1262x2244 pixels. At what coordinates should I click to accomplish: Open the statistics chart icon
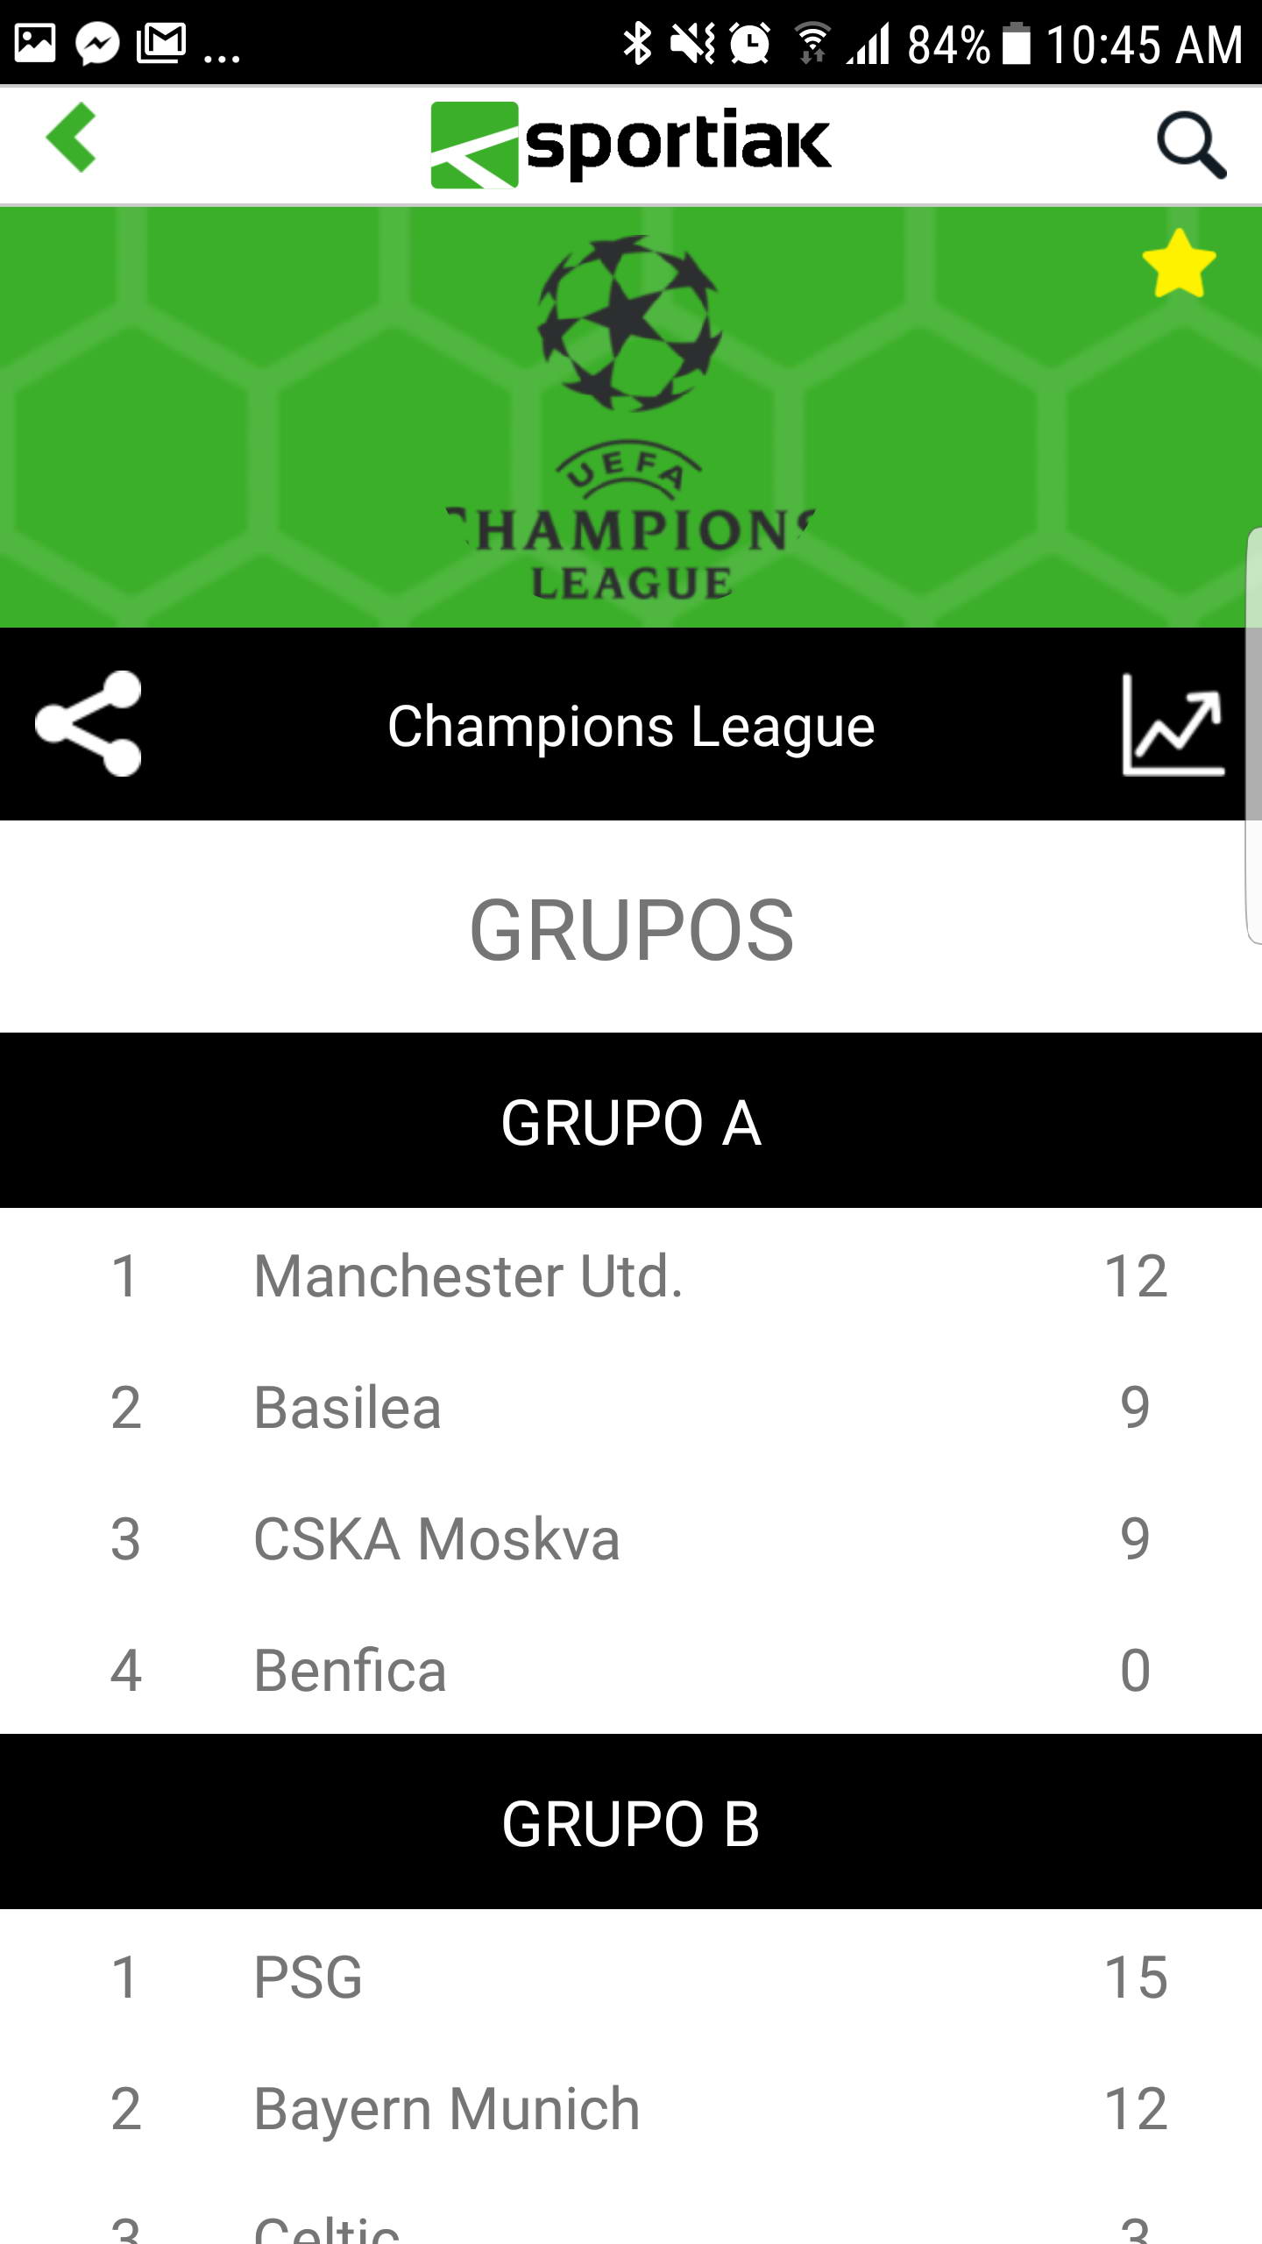tap(1173, 724)
